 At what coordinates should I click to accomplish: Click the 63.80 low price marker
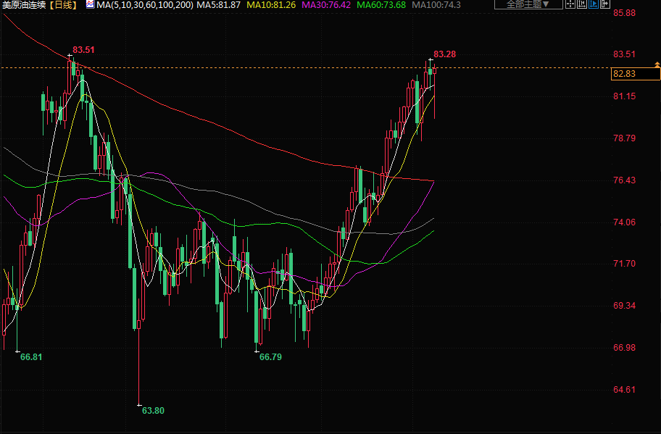pyautogui.click(x=153, y=410)
